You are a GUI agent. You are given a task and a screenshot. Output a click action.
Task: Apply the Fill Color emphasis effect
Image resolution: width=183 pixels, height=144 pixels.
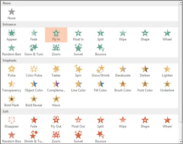click(100, 86)
